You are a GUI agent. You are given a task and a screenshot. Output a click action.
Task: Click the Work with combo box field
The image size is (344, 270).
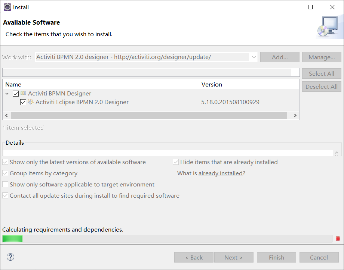click(x=146, y=57)
